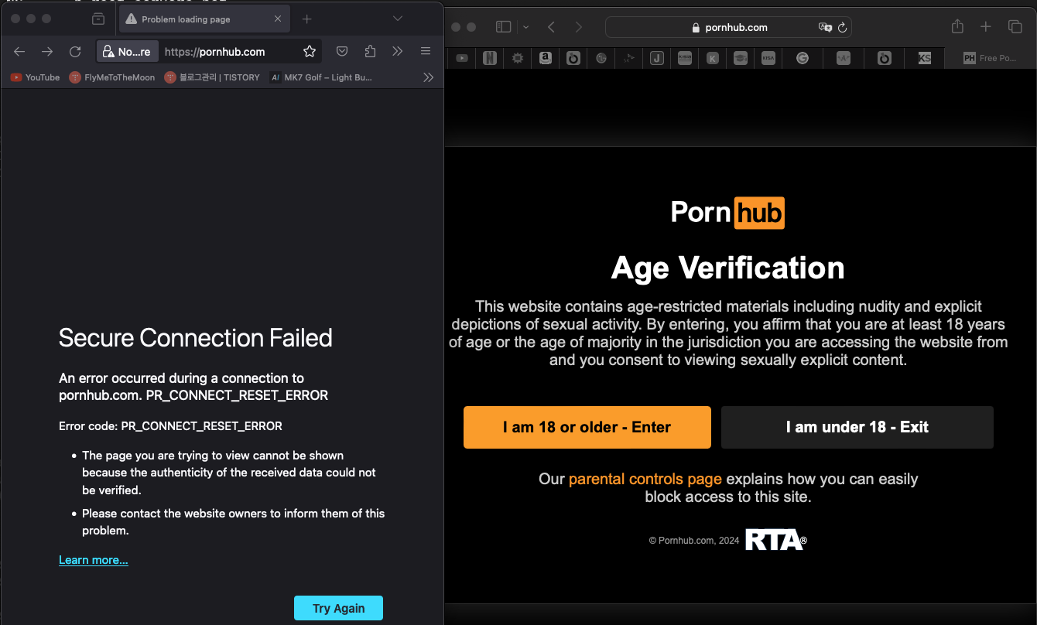Click the orange hub logo
Image resolution: width=1037 pixels, height=625 pixels.
758,213
